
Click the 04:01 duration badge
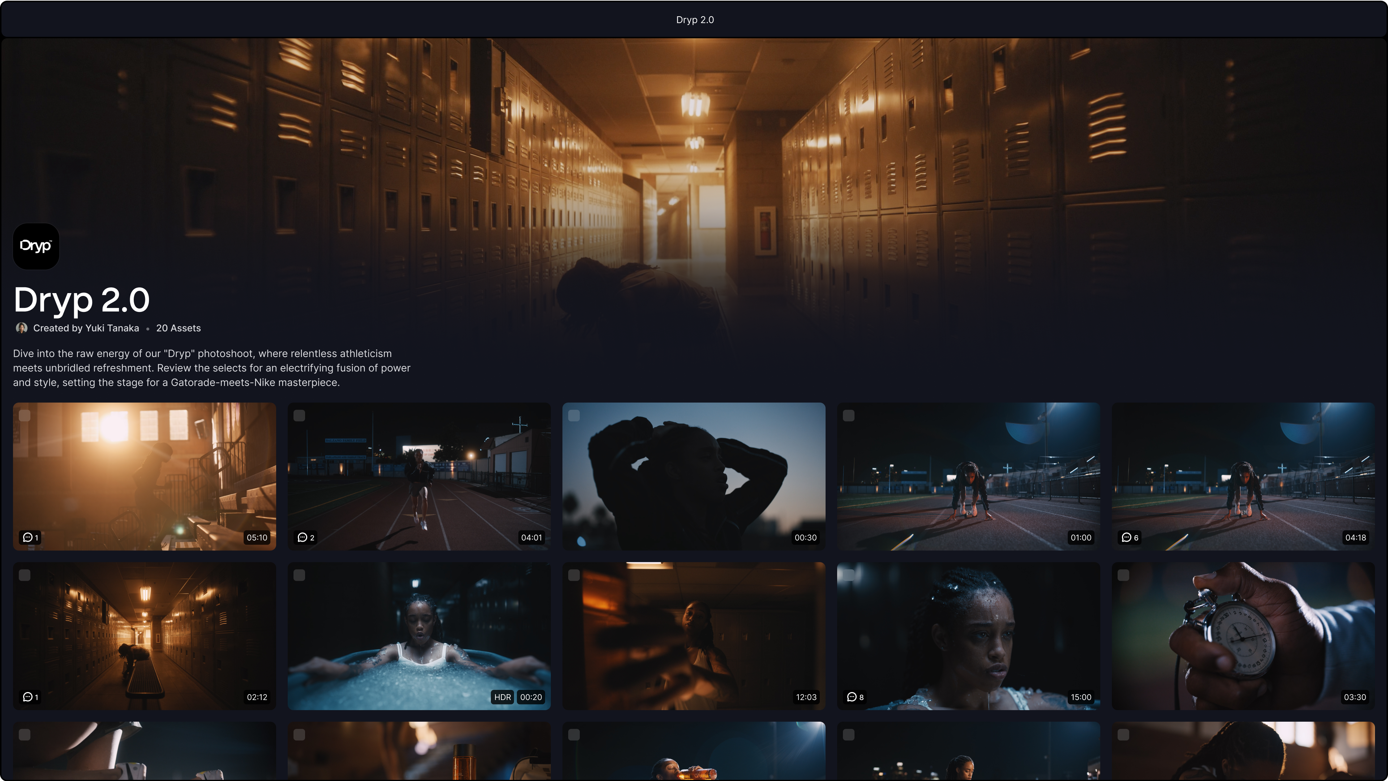click(531, 537)
